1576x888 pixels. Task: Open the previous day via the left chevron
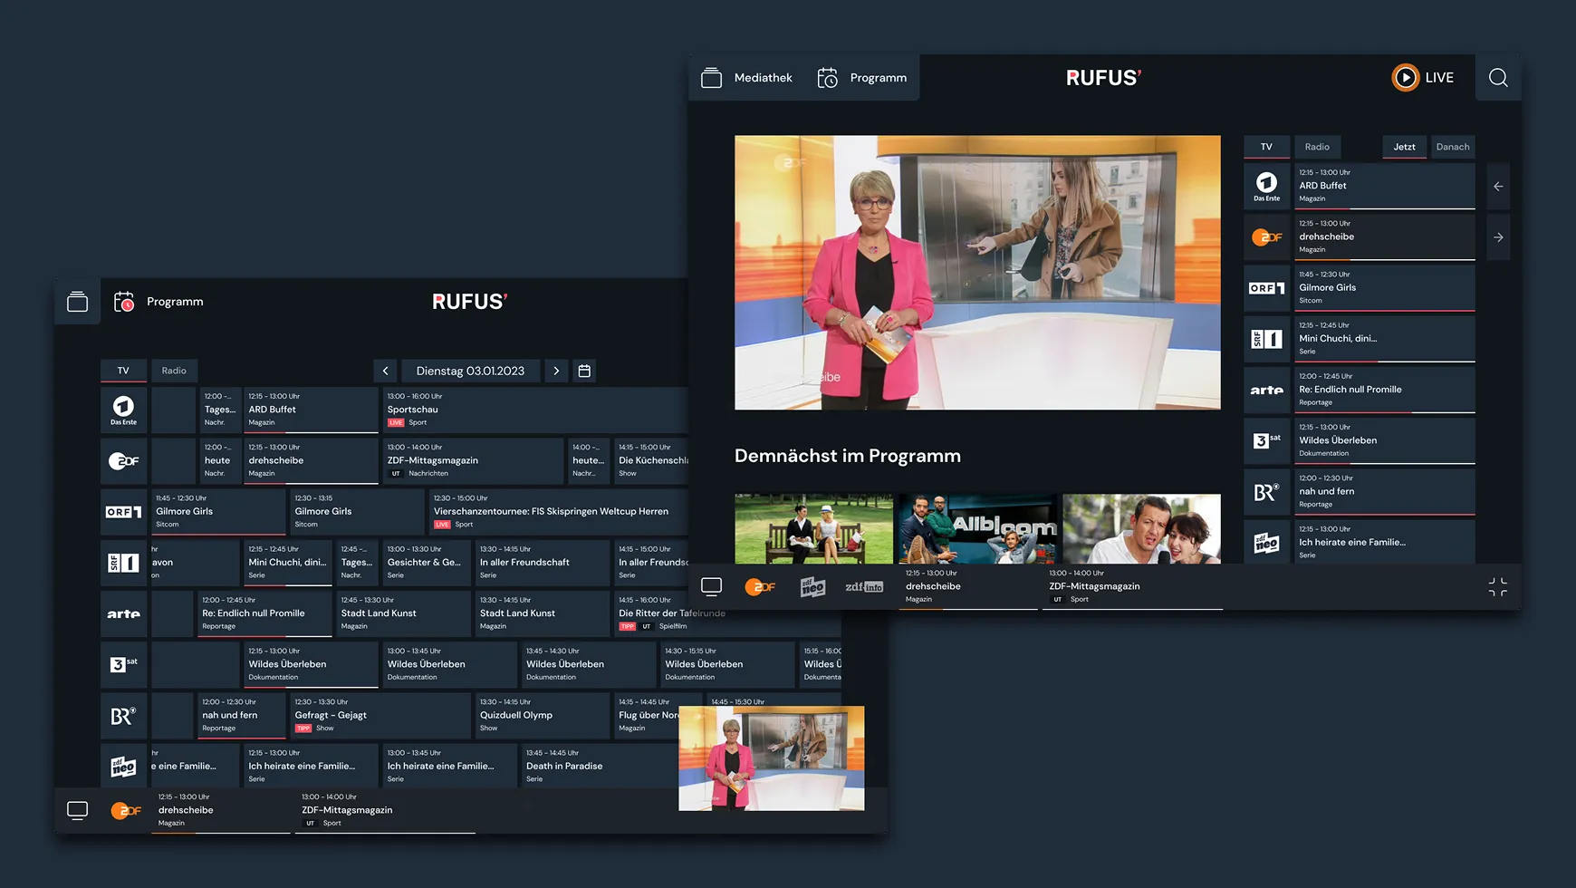(385, 371)
